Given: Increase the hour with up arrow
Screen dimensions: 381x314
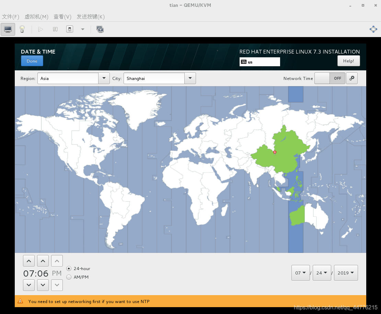Looking at the screenshot, I should tap(29, 261).
